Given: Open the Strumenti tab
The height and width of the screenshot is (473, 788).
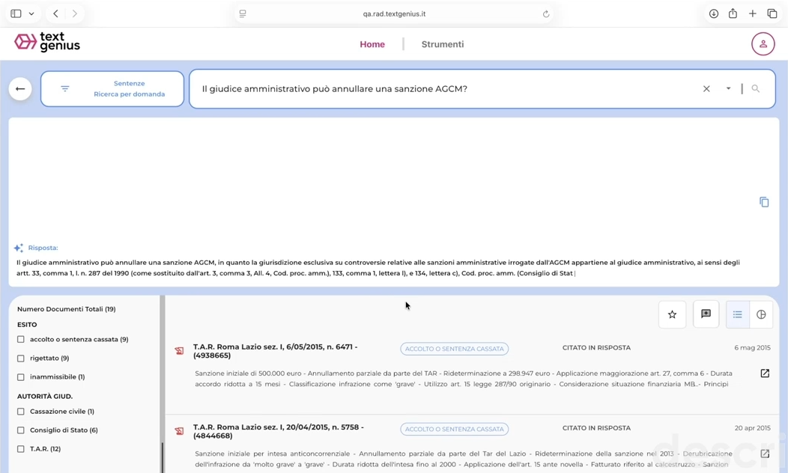Looking at the screenshot, I should click(x=443, y=44).
